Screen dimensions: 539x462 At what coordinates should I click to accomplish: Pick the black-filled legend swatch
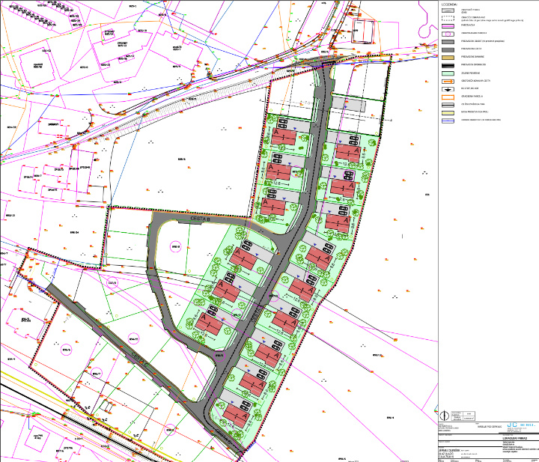coord(448,65)
